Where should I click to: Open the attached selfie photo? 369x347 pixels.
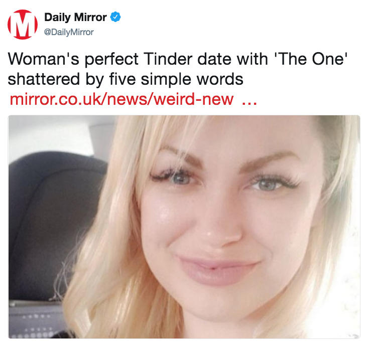[x=184, y=227]
